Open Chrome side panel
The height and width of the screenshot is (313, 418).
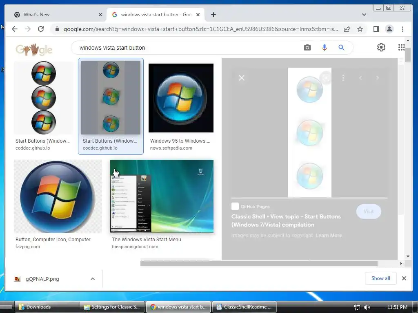pos(376,29)
